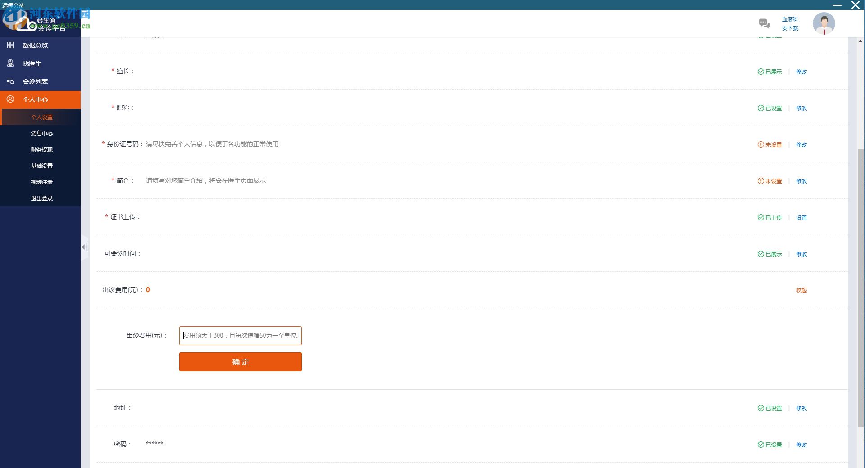Image resolution: width=865 pixels, height=468 pixels.
Task: Click 设置 link in 证书上传 row
Action: (x=801, y=217)
